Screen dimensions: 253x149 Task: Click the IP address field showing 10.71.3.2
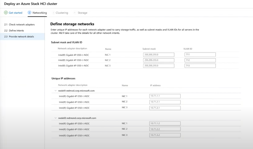click(x=165, y=135)
